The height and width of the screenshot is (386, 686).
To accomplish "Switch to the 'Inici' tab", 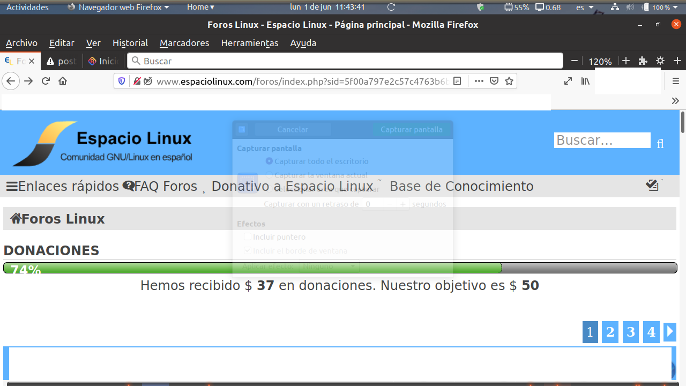I will click(x=103, y=61).
